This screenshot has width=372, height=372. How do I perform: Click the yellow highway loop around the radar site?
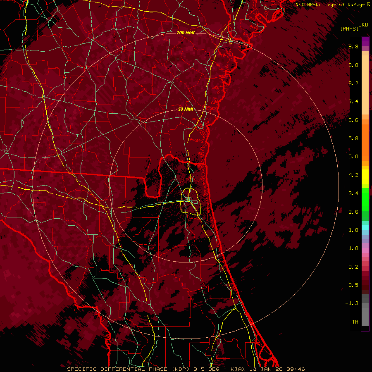[x=191, y=201]
